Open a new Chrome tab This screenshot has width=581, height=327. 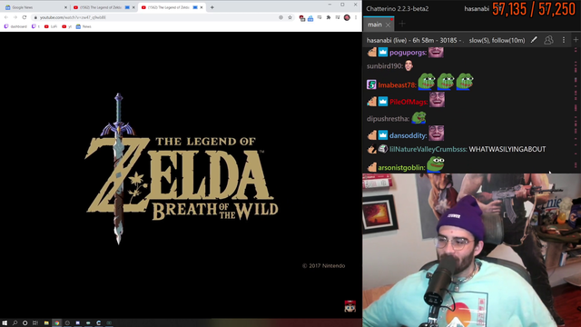(212, 7)
